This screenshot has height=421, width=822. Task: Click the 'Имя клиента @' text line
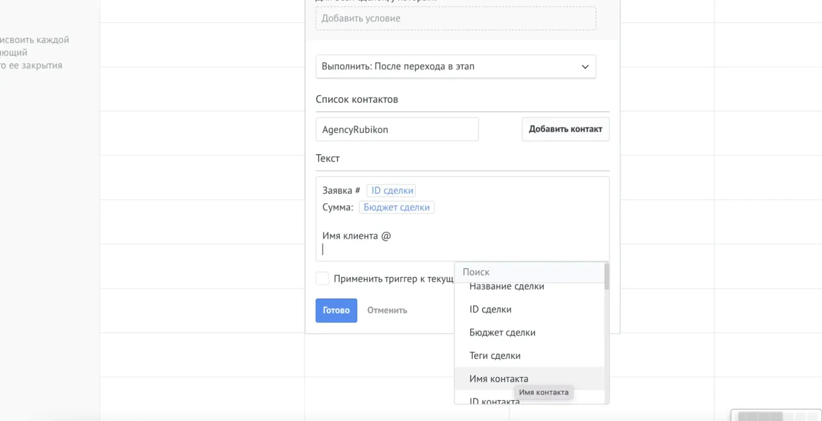click(357, 236)
